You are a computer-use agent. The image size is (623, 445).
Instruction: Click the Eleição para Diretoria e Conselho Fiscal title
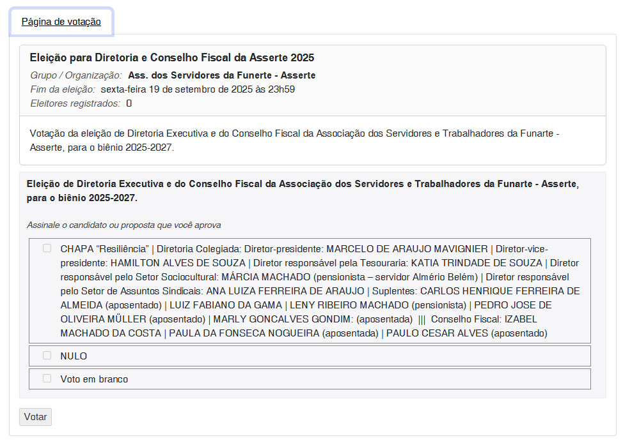coord(172,58)
